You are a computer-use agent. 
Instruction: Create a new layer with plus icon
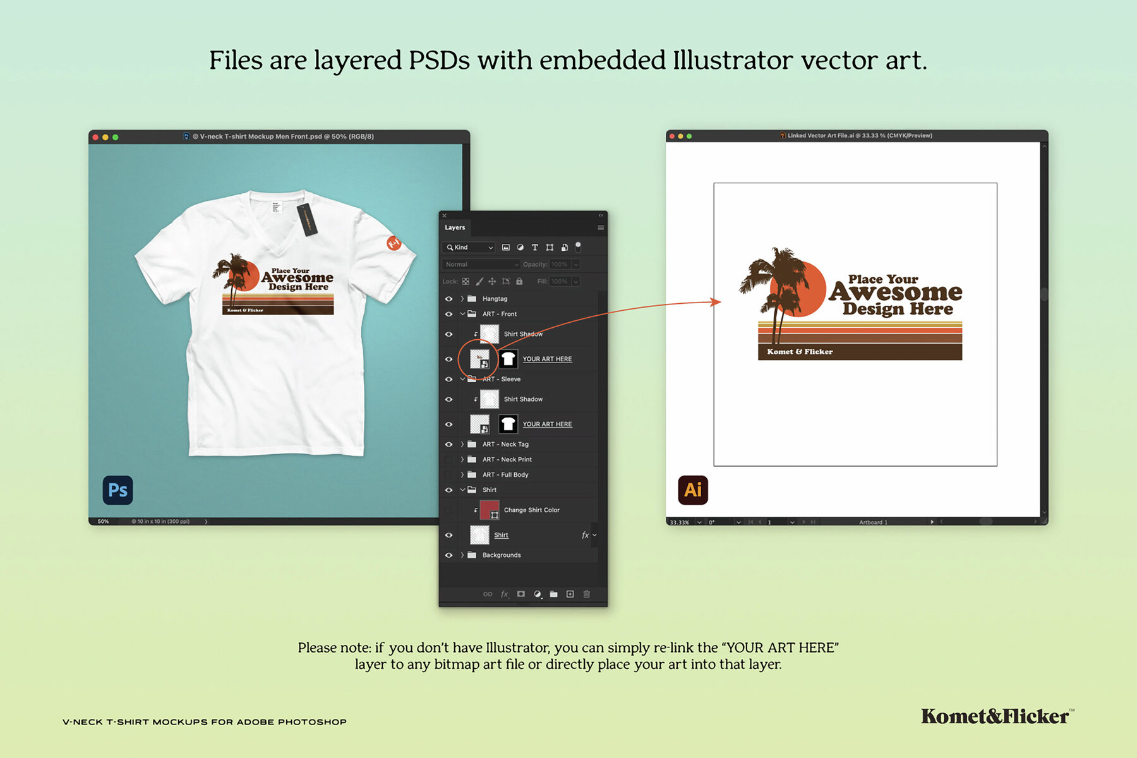pyautogui.click(x=570, y=594)
